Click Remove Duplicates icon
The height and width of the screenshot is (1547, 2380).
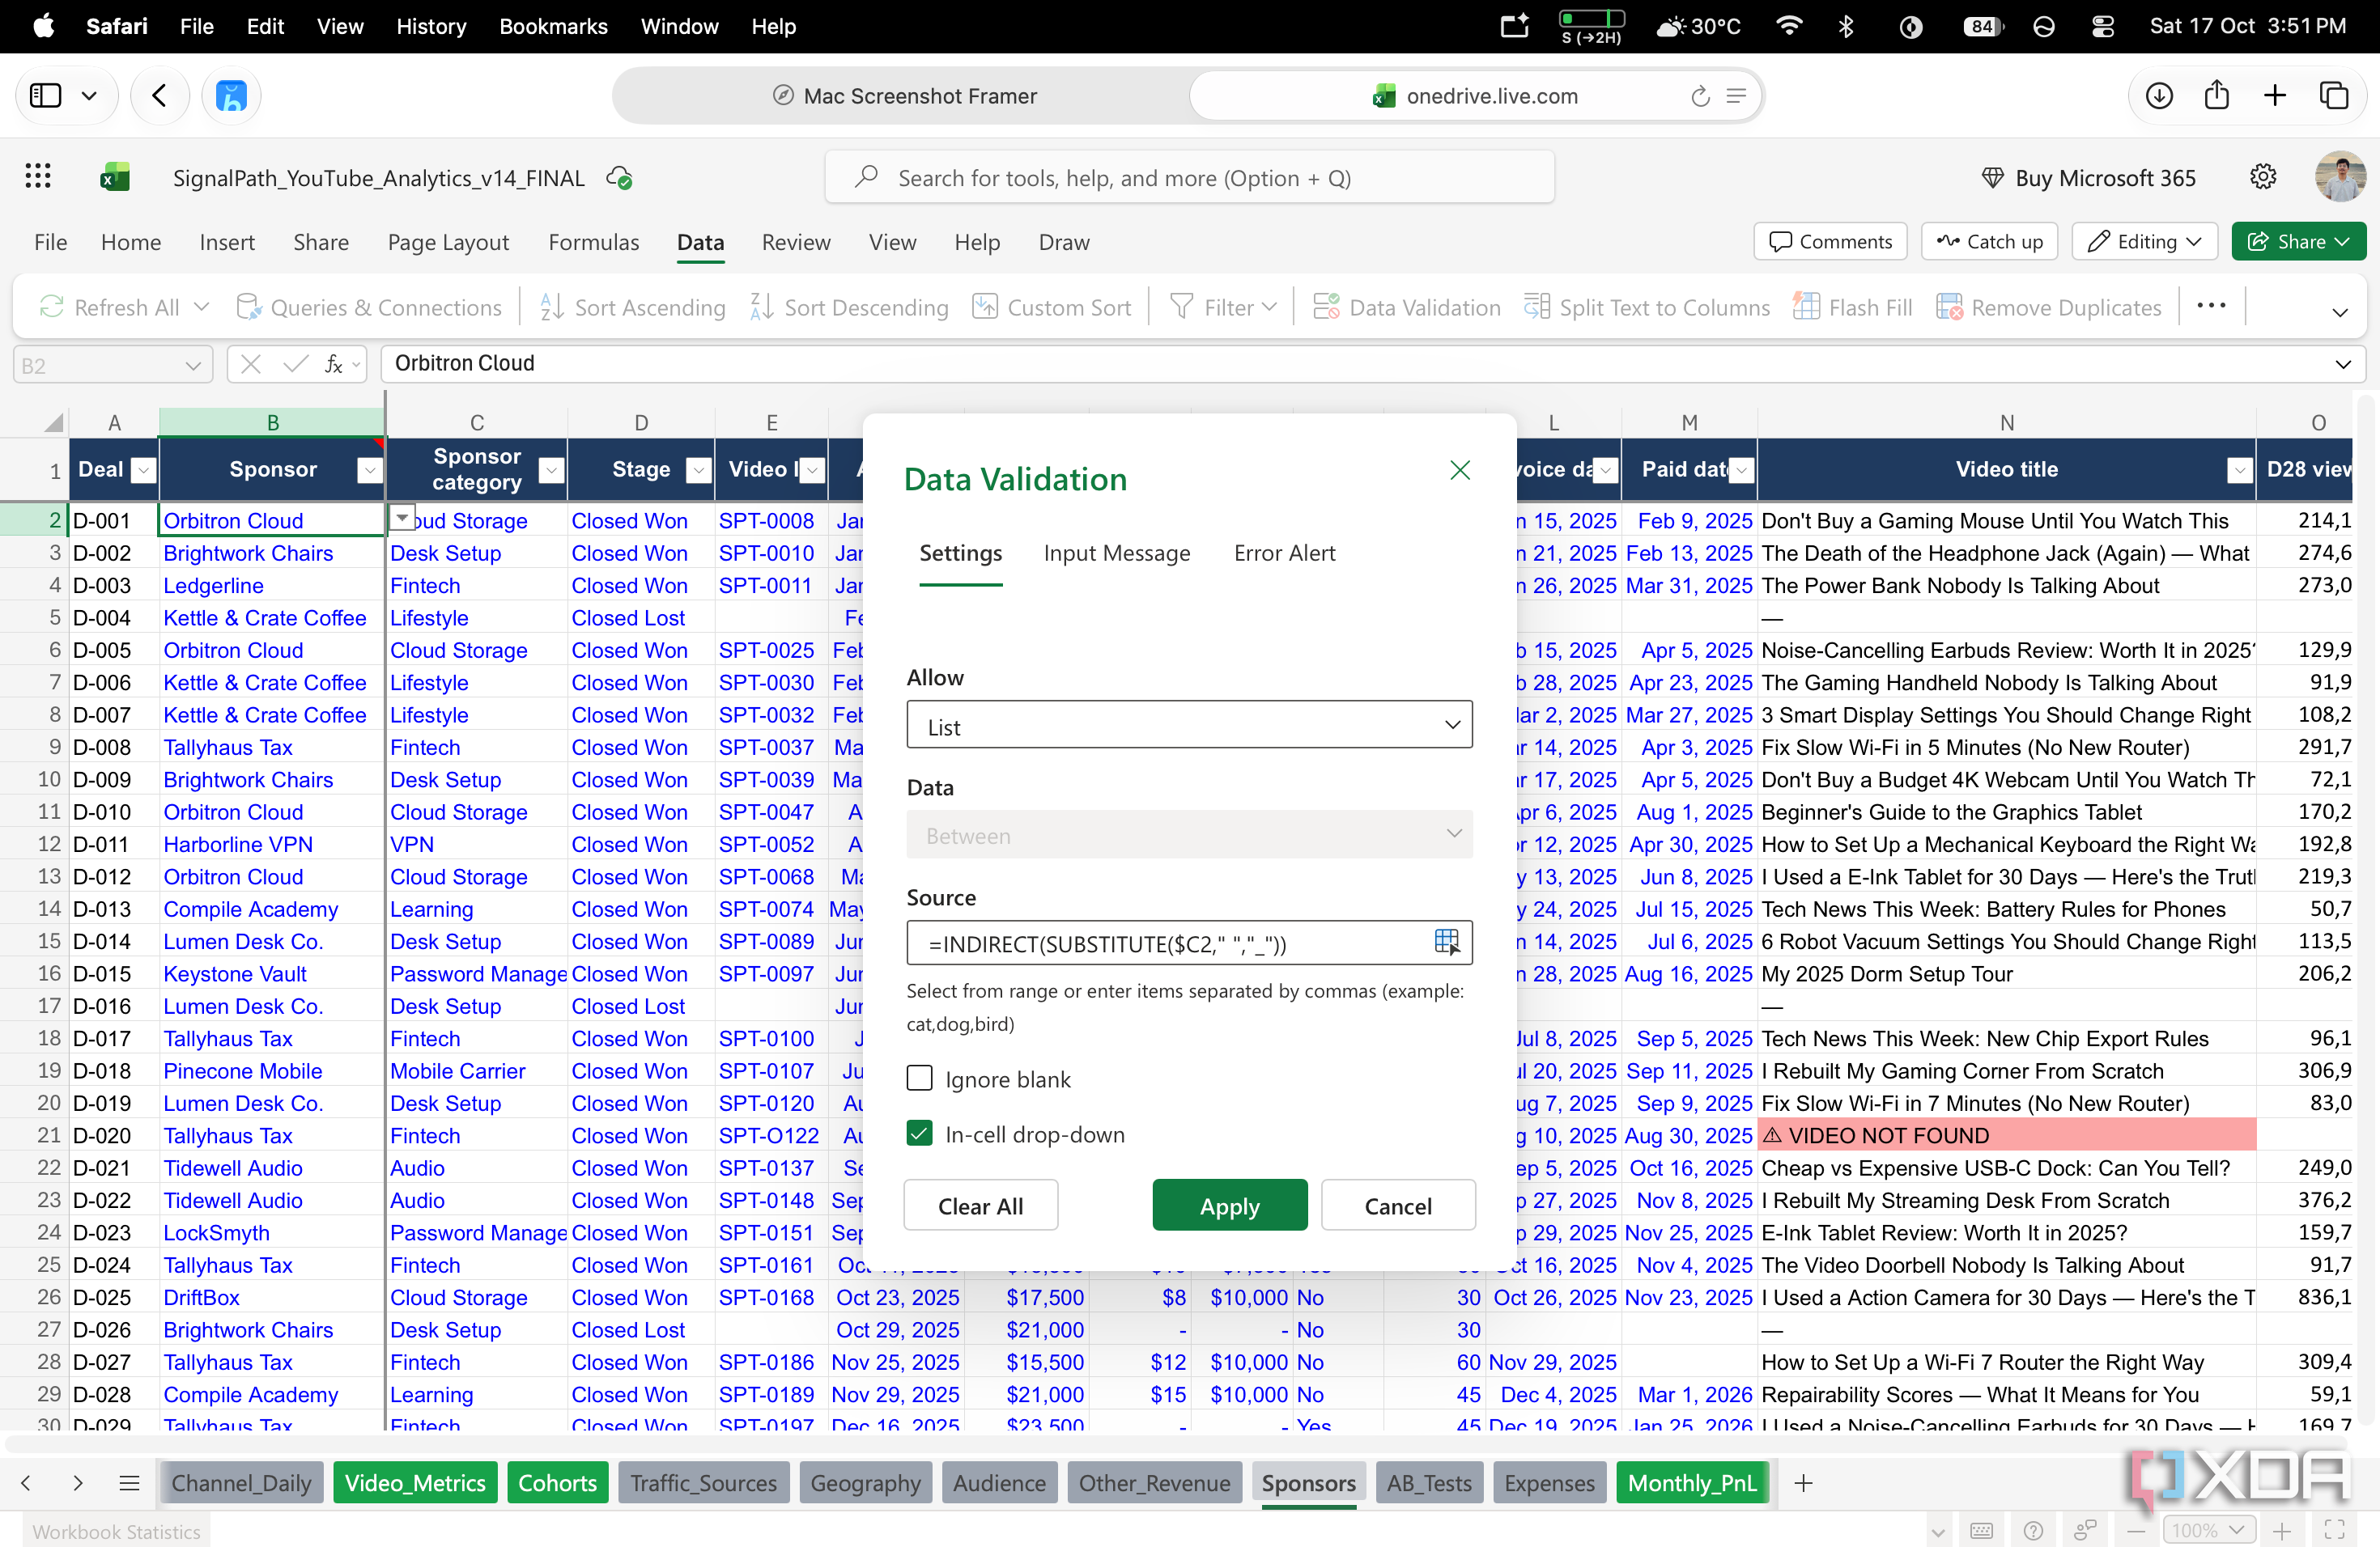tap(1949, 307)
